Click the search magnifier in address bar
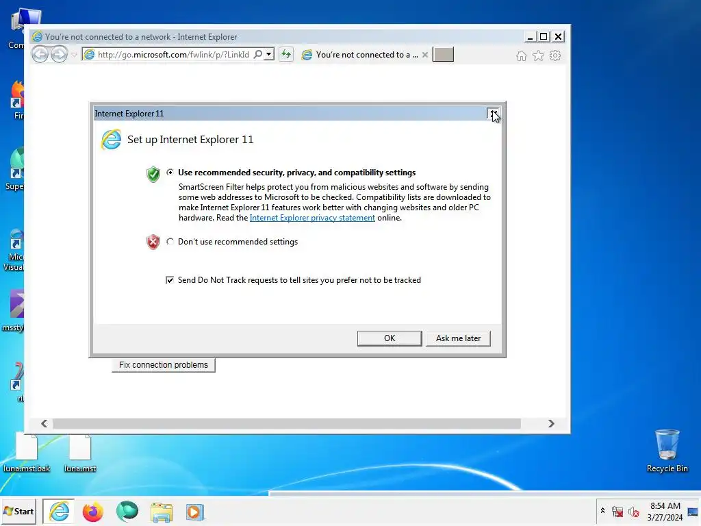Screen dimensions: 701x526 click(x=258, y=55)
